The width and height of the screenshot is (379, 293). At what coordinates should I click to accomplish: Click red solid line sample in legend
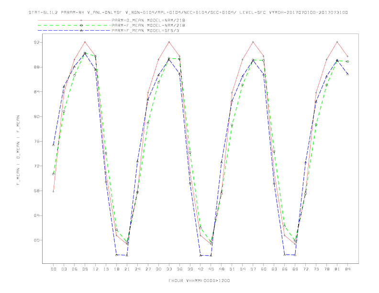click(74, 20)
